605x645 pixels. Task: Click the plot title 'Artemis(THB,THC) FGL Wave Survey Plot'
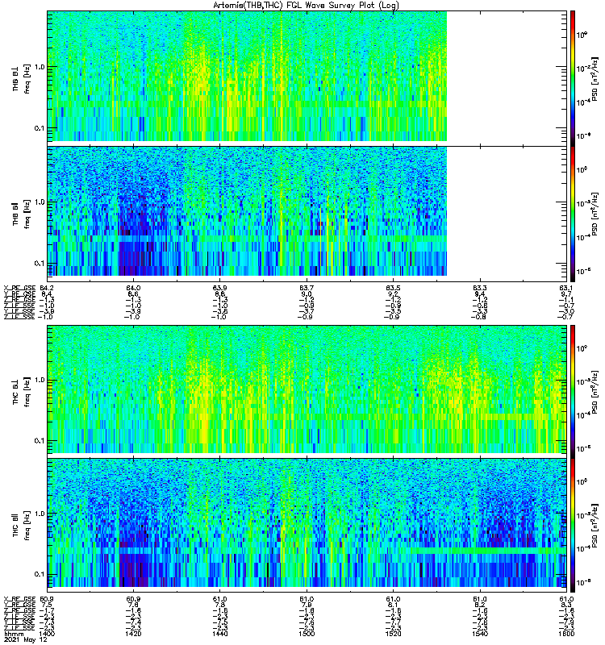pyautogui.click(x=292, y=6)
